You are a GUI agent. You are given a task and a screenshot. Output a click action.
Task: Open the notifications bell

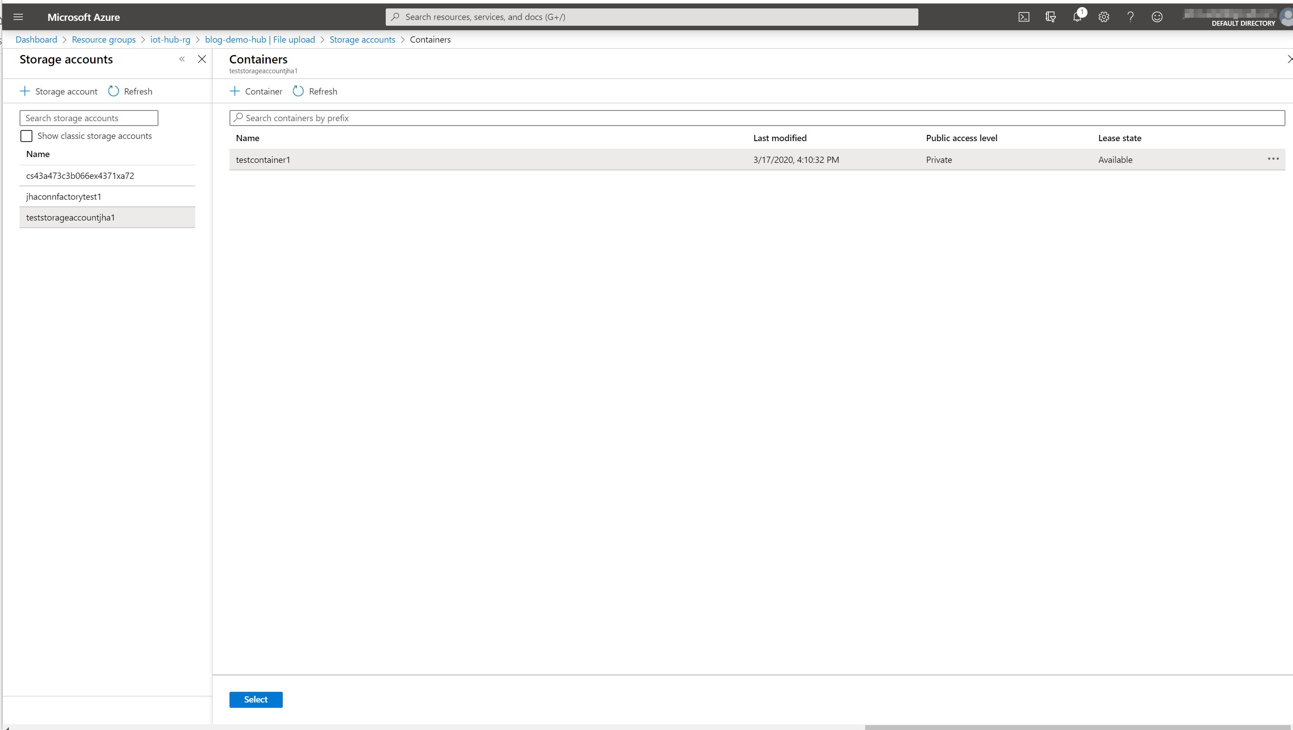click(1077, 17)
